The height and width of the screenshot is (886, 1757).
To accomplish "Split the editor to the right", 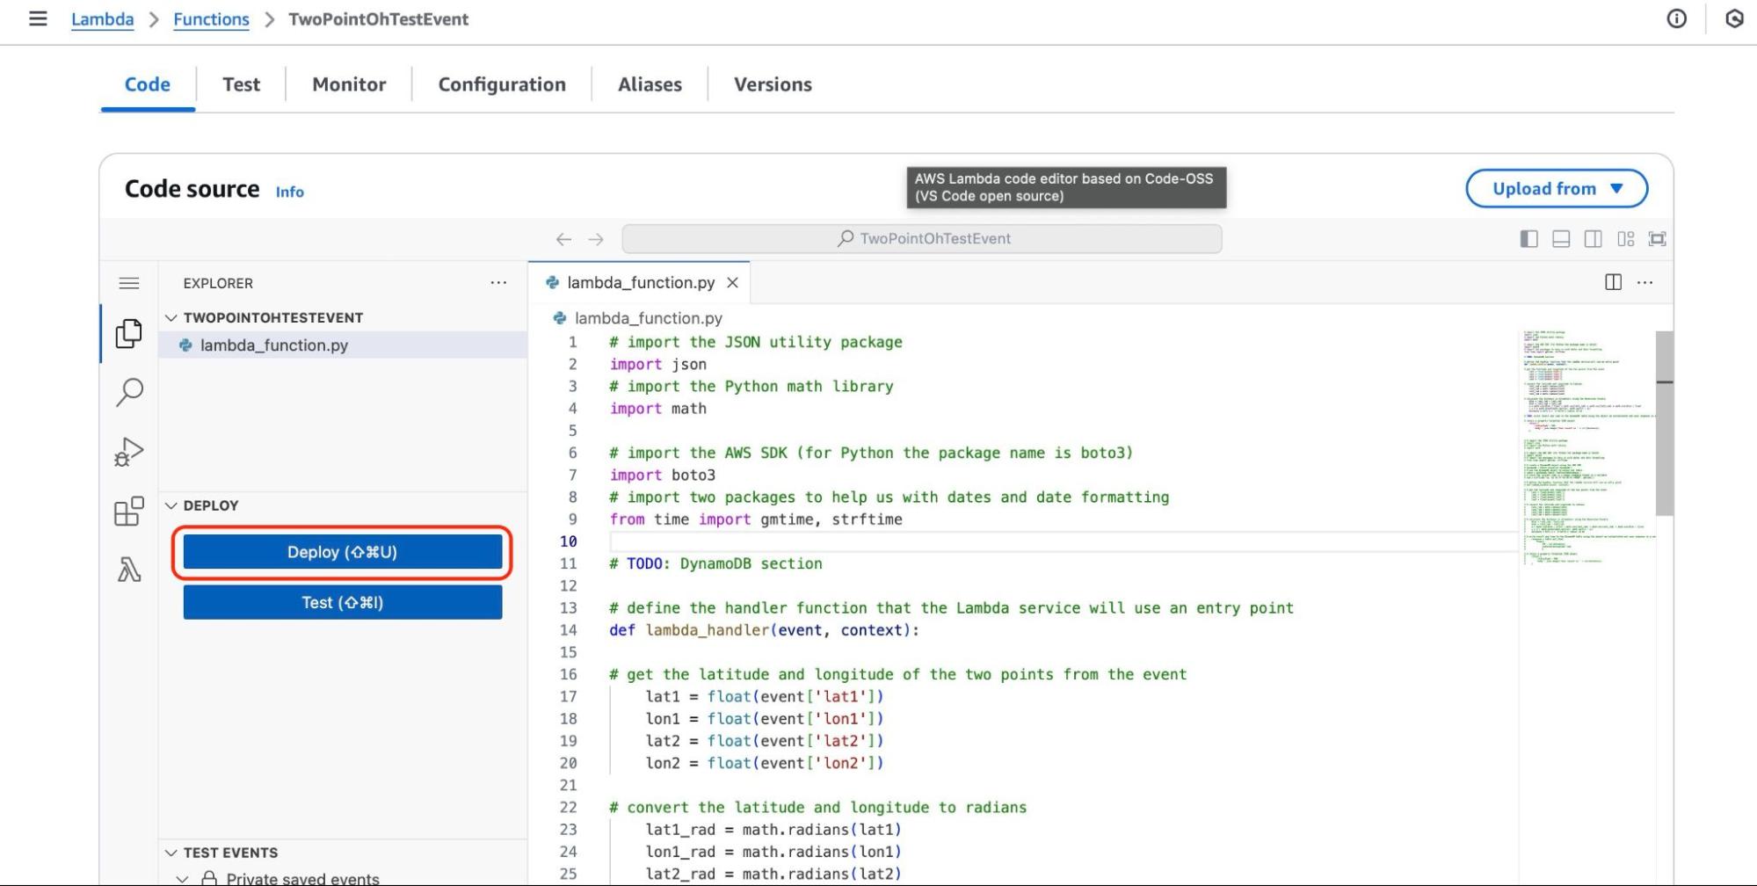I will [1613, 282].
